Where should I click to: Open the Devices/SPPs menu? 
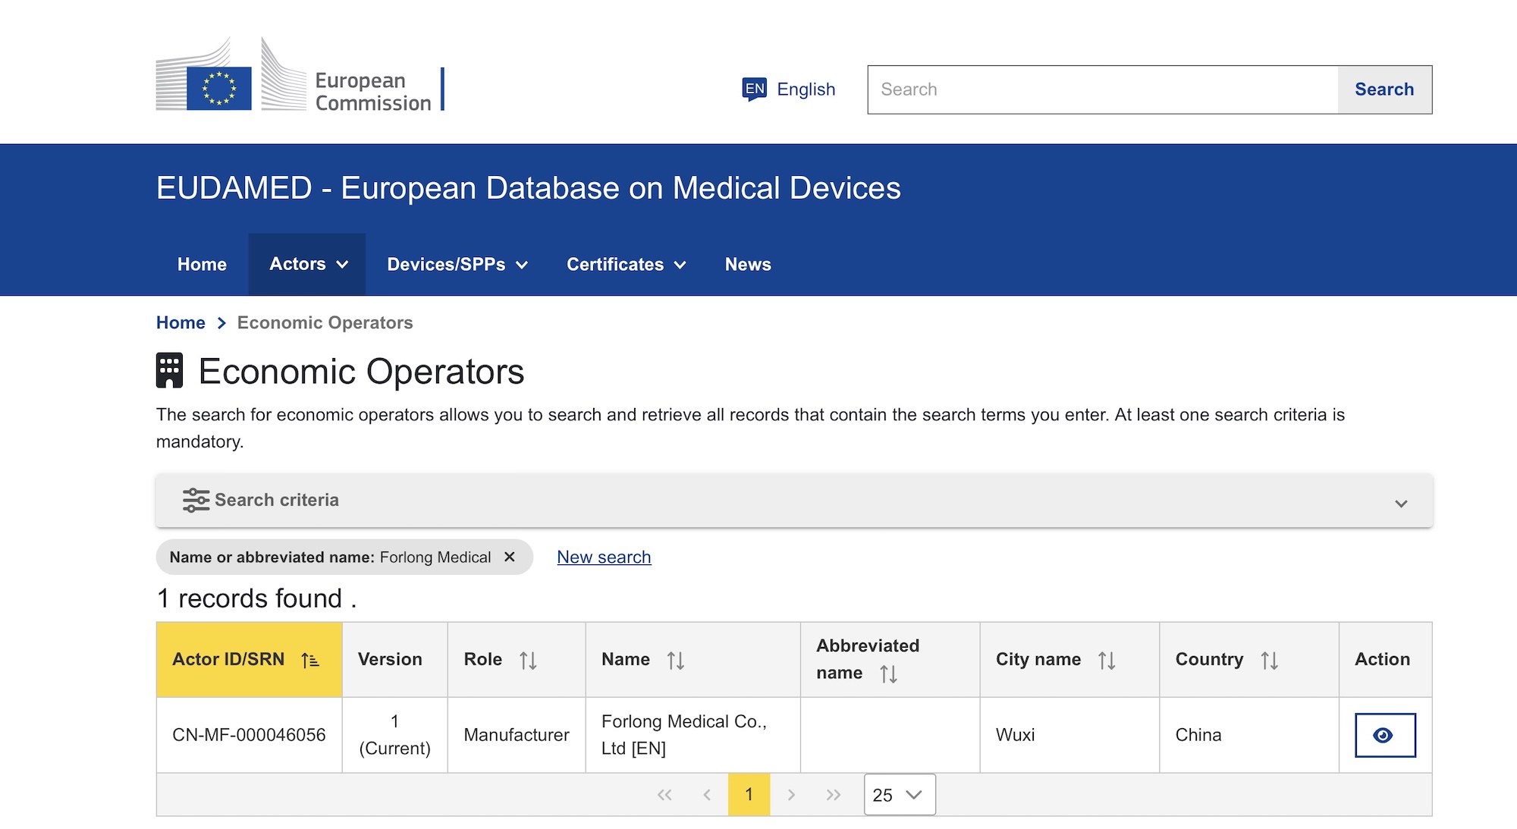click(457, 265)
